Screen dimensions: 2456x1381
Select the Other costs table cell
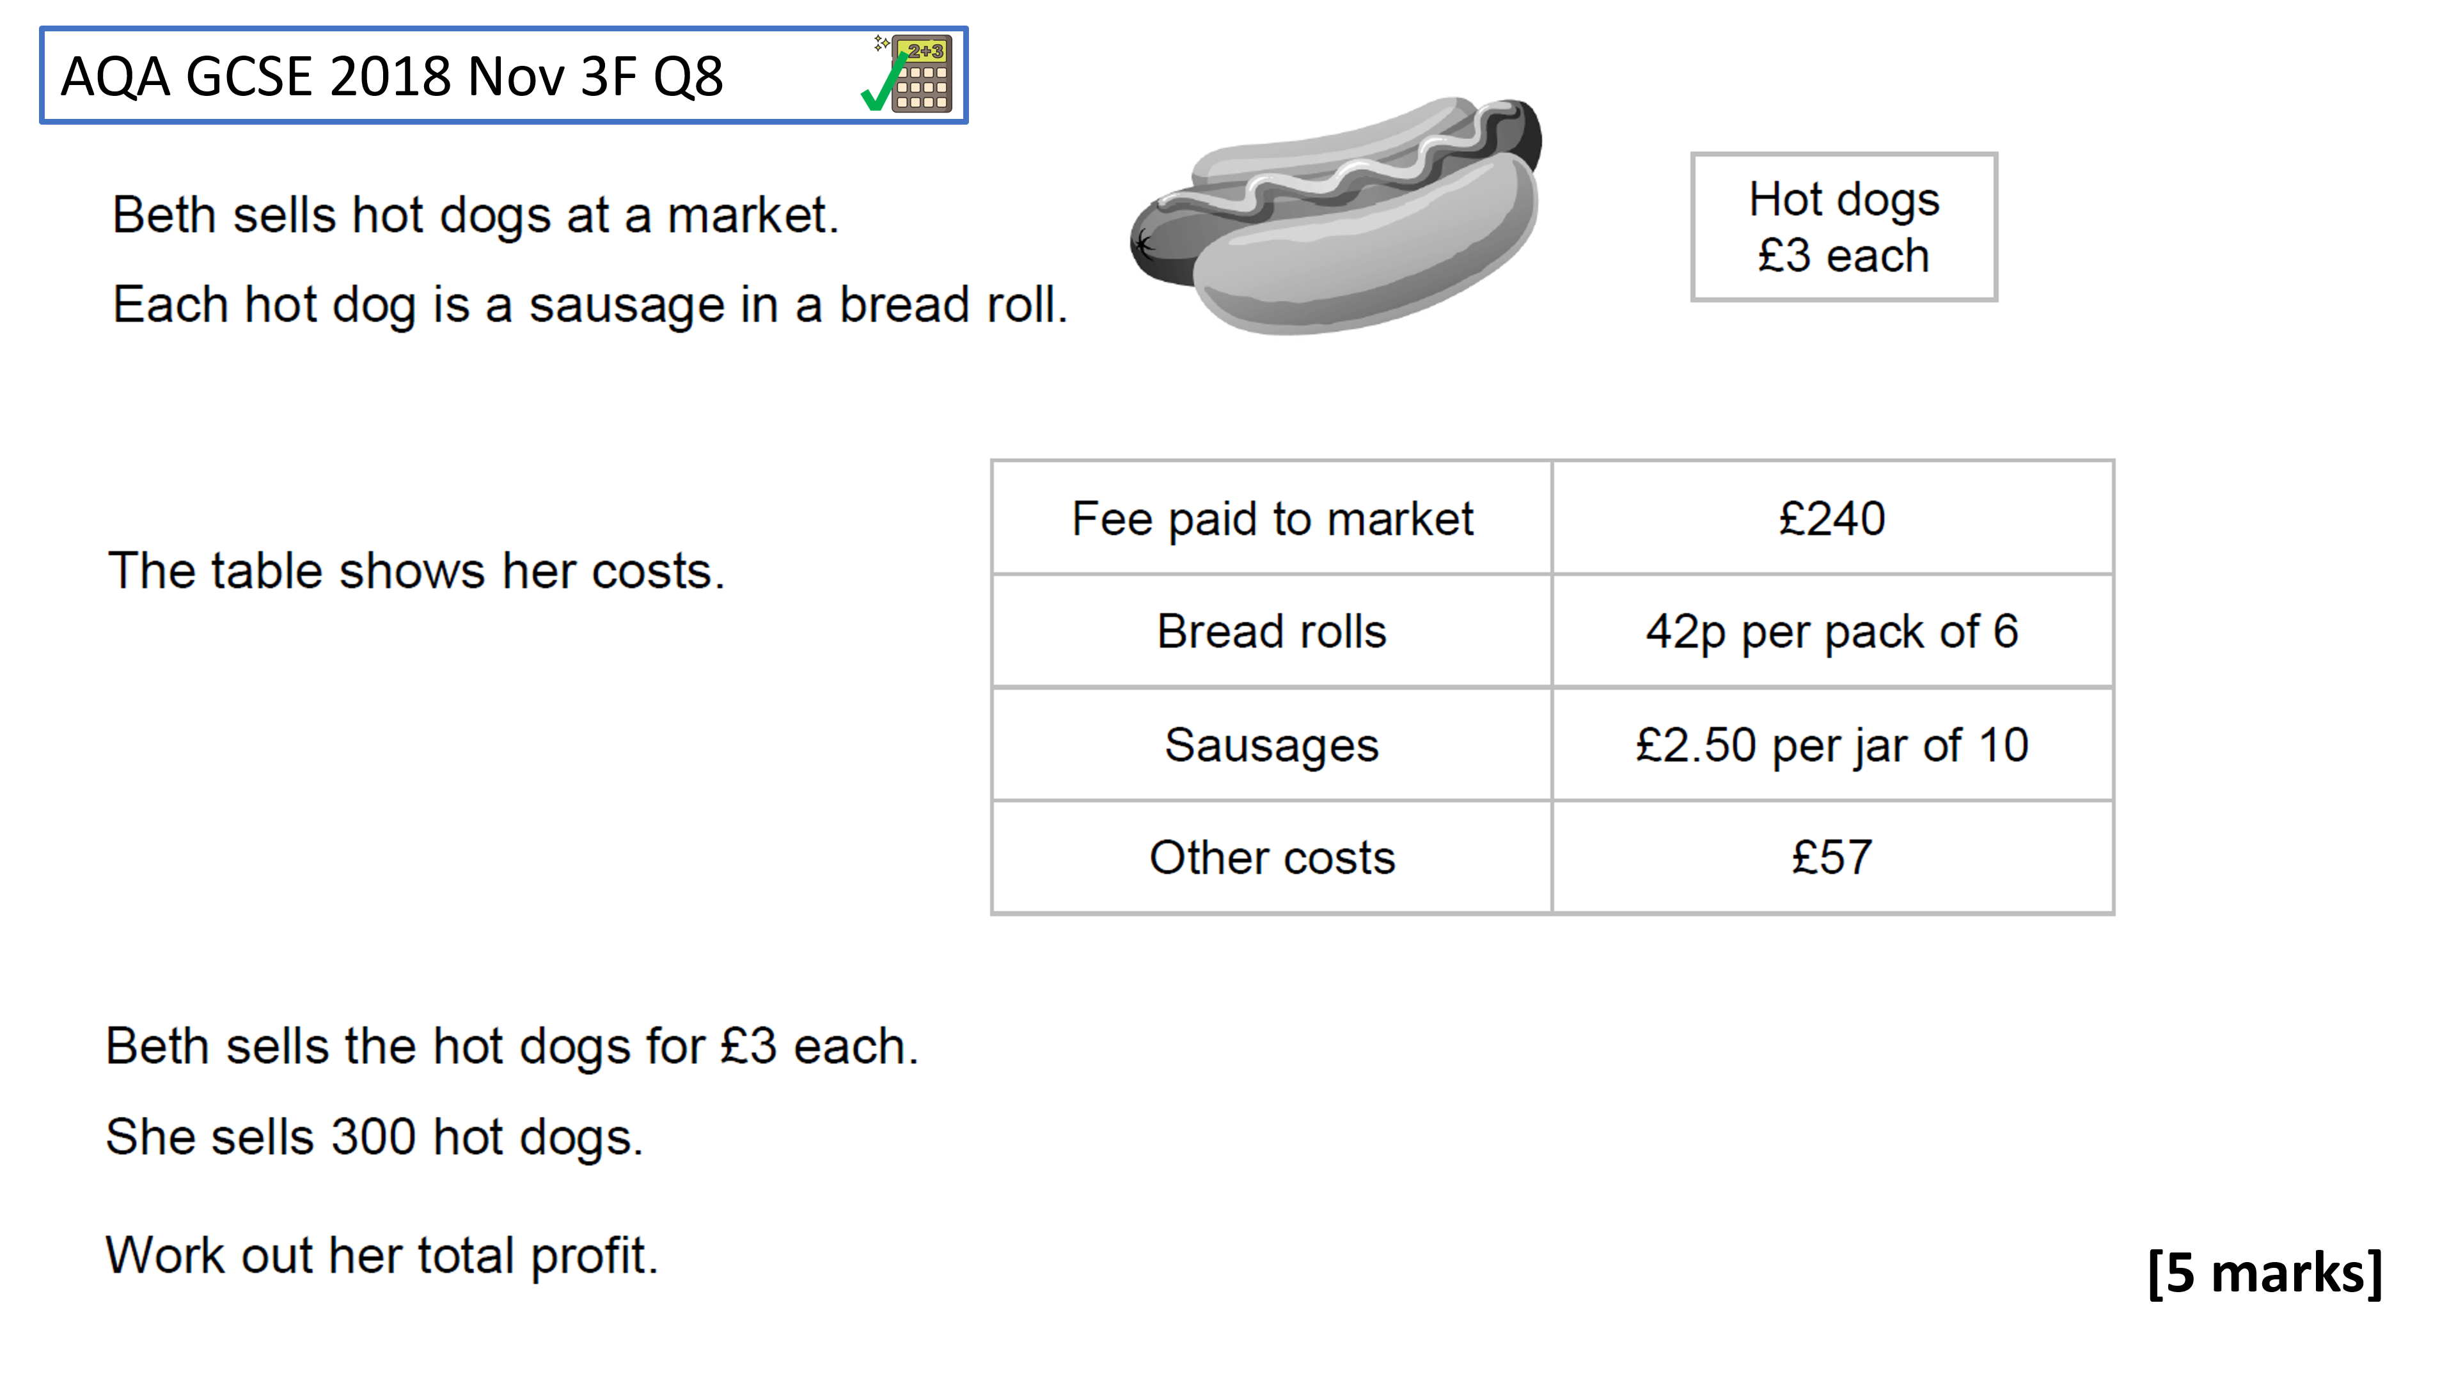click(x=1272, y=857)
